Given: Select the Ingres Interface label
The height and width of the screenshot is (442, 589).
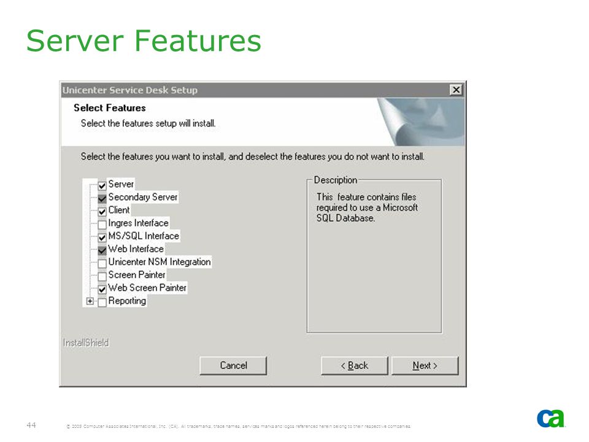Looking at the screenshot, I should (x=138, y=223).
